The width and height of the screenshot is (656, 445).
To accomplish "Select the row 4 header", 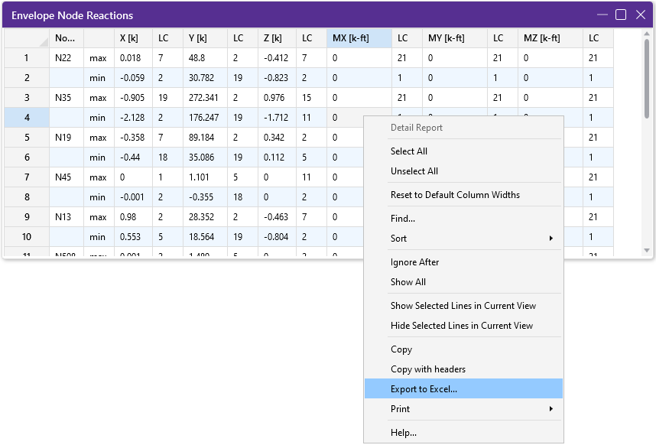I will click(26, 117).
